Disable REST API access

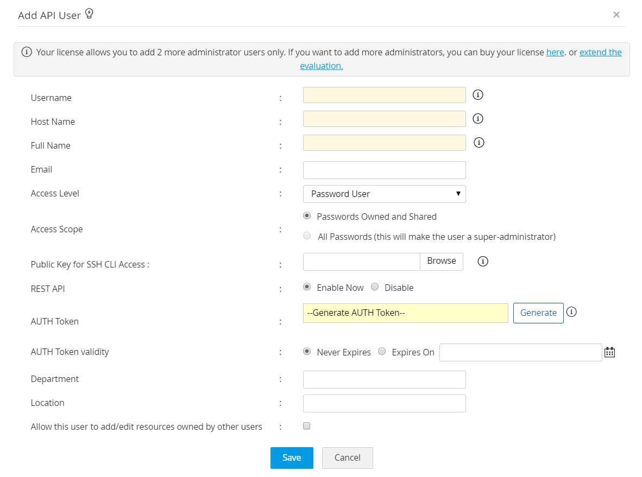(x=375, y=287)
